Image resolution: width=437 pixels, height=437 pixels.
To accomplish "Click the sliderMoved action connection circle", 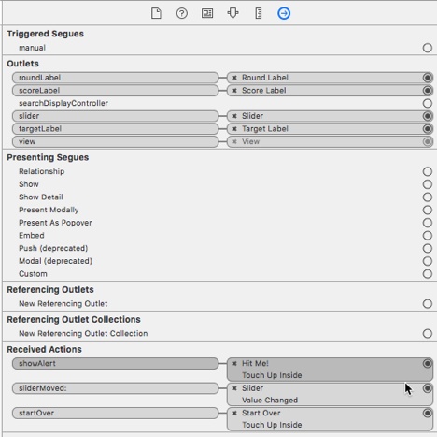I will [x=428, y=388].
